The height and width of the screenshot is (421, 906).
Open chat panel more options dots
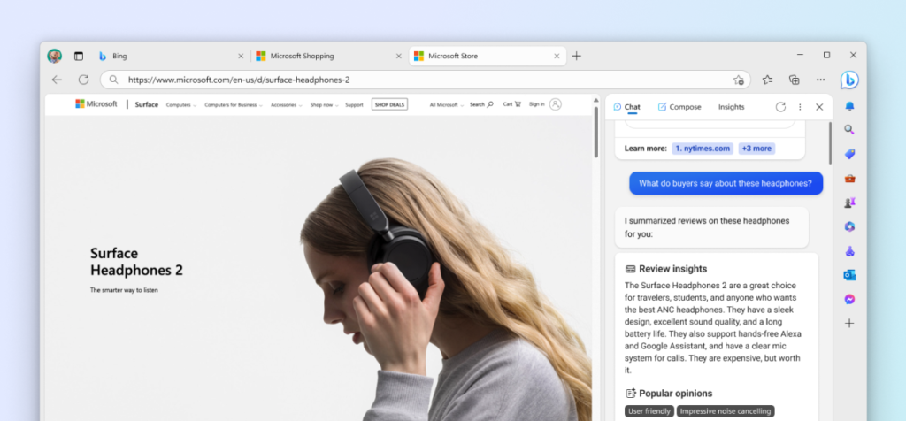[x=800, y=107]
